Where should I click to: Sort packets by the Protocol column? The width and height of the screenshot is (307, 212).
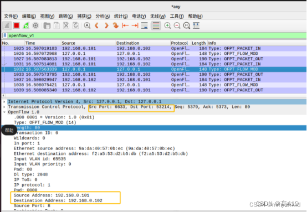[x=181, y=43]
